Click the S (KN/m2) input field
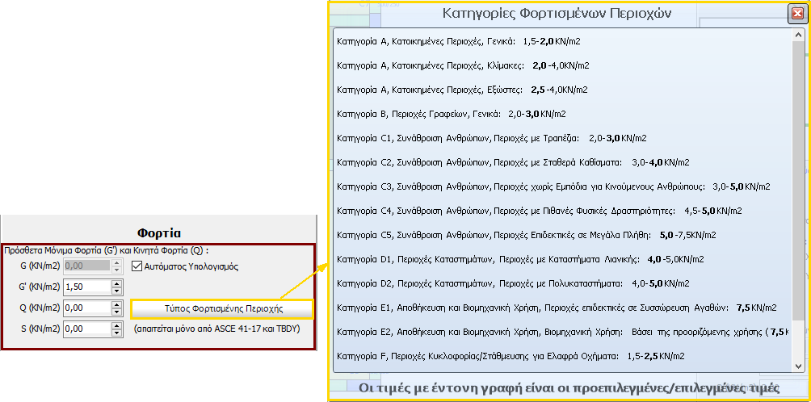The height and width of the screenshot is (402, 811). coord(86,329)
